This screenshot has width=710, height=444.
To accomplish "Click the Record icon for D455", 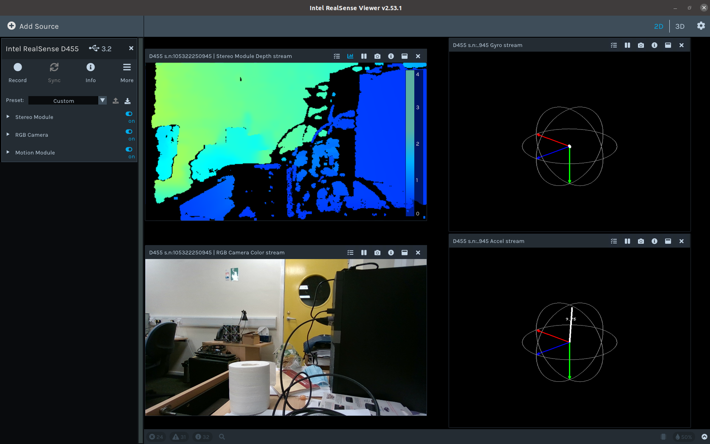I will 18,67.
